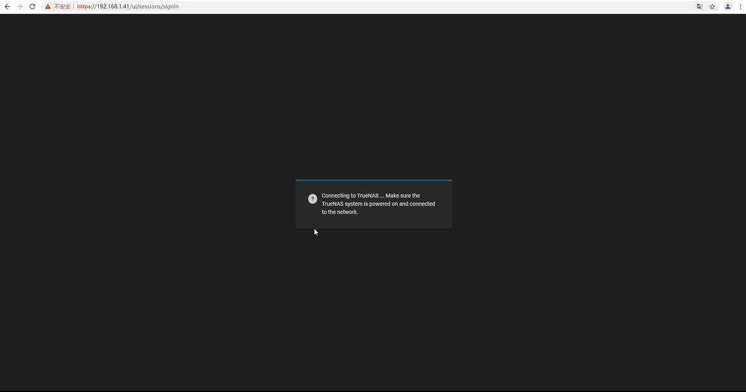The height and width of the screenshot is (392, 746).
Task: Click the blue loading bar atop dialog
Action: (373, 180)
